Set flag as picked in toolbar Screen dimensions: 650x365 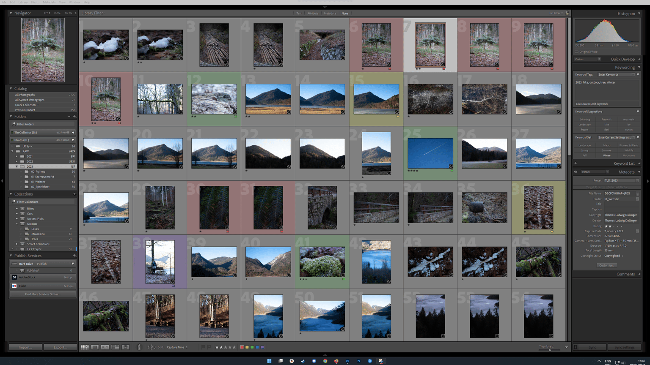(x=203, y=347)
